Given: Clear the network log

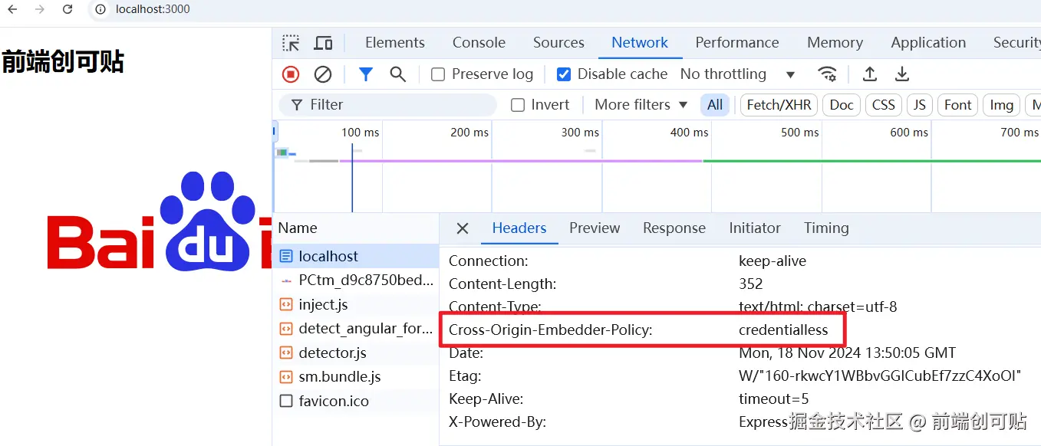Looking at the screenshot, I should click(323, 74).
